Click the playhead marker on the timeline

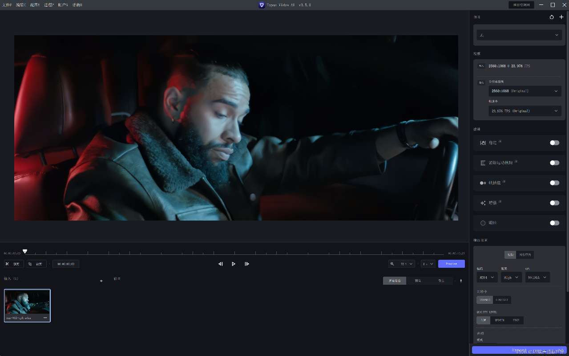pos(25,251)
